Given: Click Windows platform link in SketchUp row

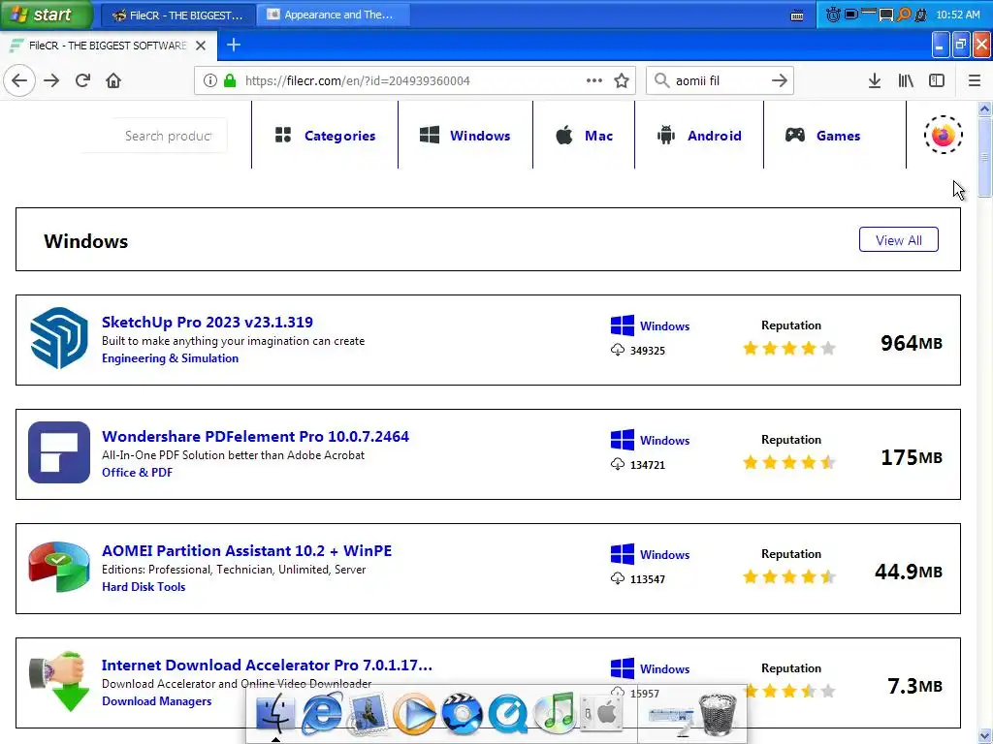Looking at the screenshot, I should [651, 325].
